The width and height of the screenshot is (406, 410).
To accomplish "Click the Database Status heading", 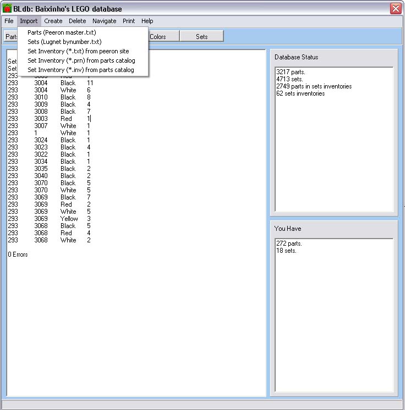I will coord(297,57).
